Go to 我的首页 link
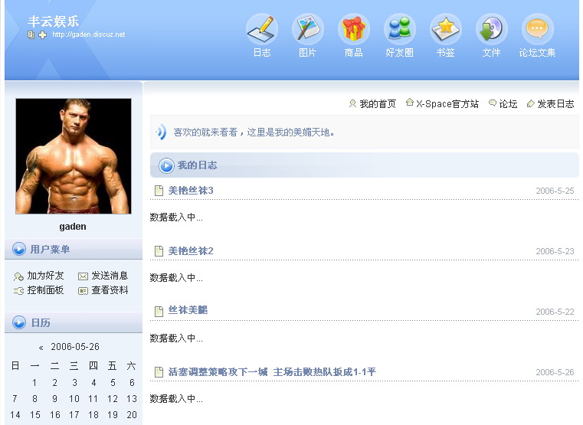Screen dimensions: 583x425 point(378,104)
